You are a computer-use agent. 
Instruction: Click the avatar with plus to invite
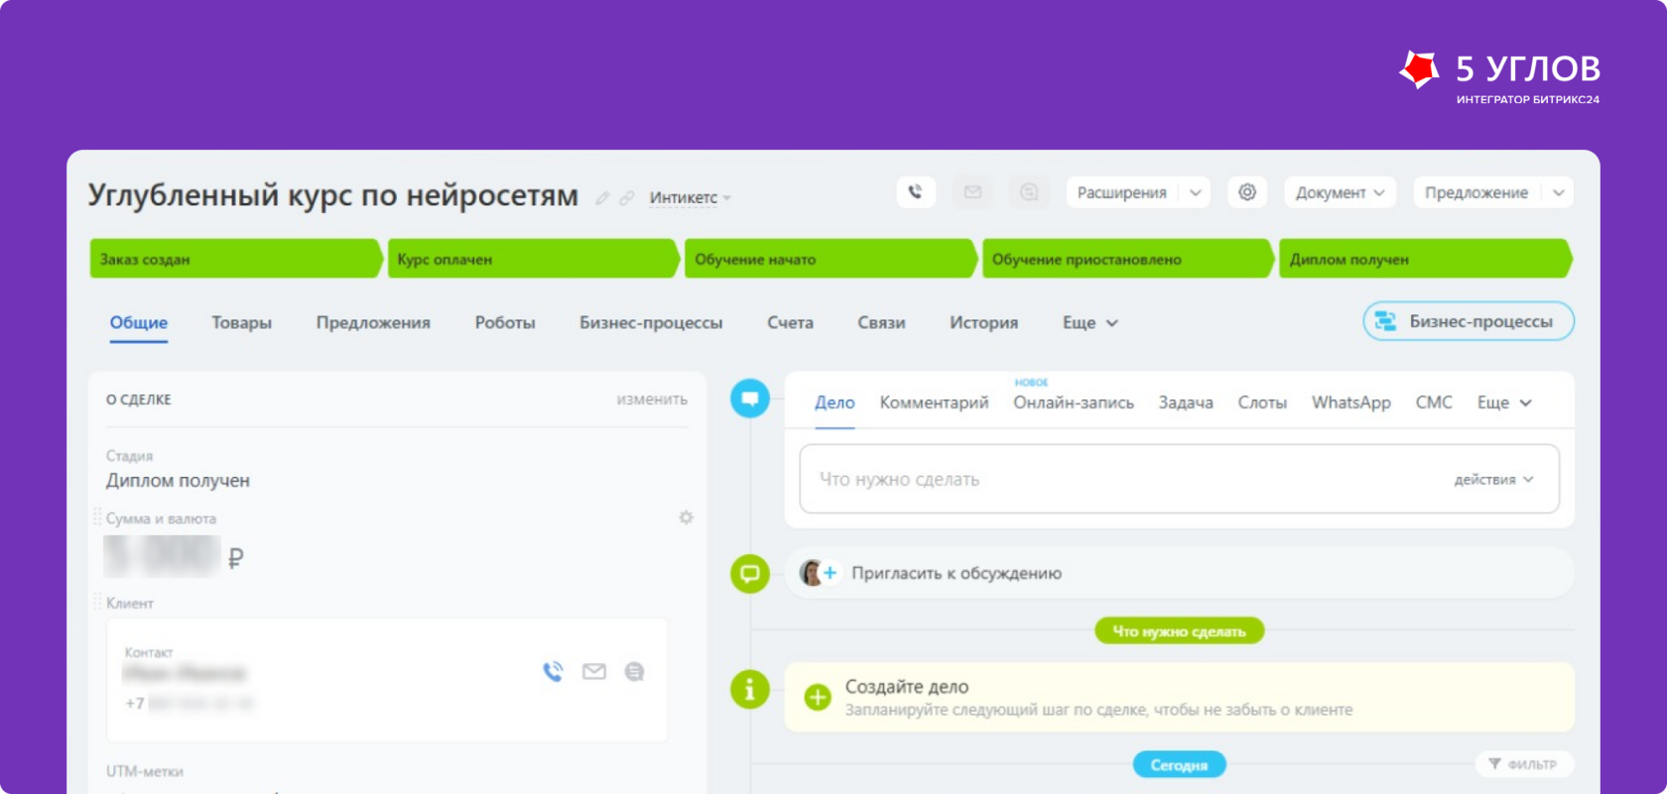(820, 573)
